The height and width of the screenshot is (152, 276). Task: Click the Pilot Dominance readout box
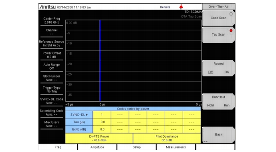click(x=167, y=138)
